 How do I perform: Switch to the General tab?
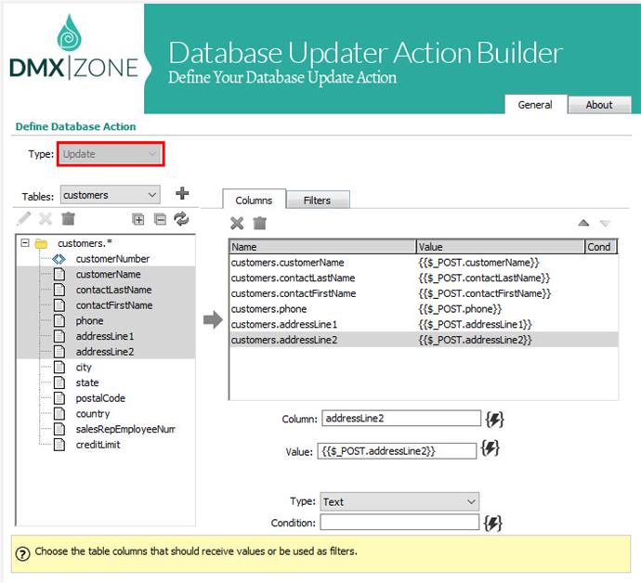[535, 105]
